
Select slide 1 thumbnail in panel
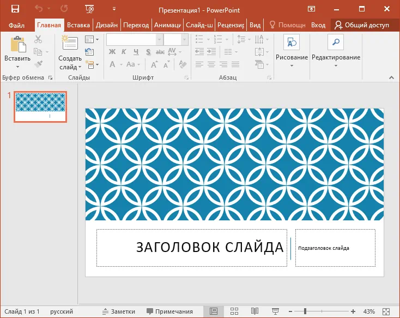coord(41,106)
